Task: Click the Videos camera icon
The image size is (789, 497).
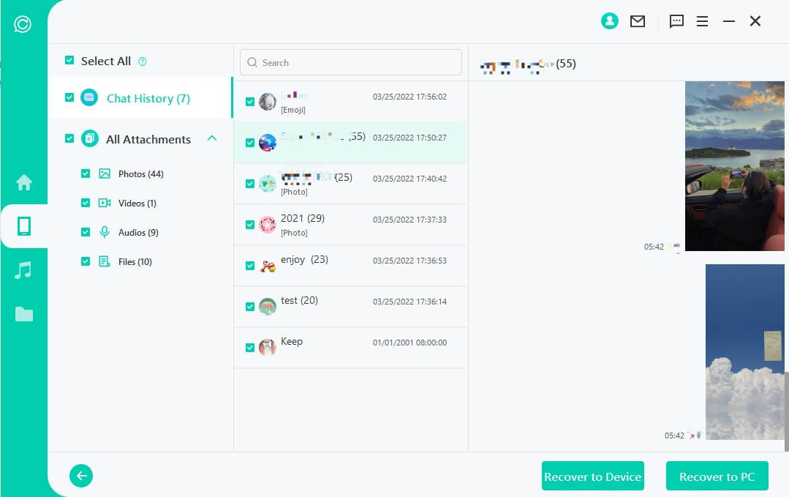Action: point(104,203)
